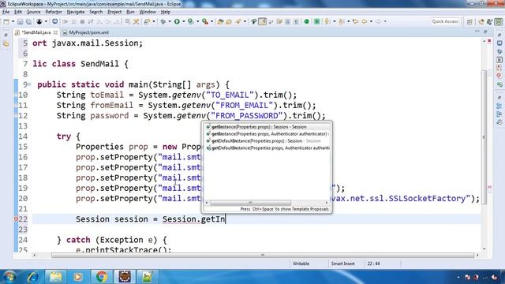
Task: Click the green Run toolbar icon
Action: pyautogui.click(x=177, y=21)
